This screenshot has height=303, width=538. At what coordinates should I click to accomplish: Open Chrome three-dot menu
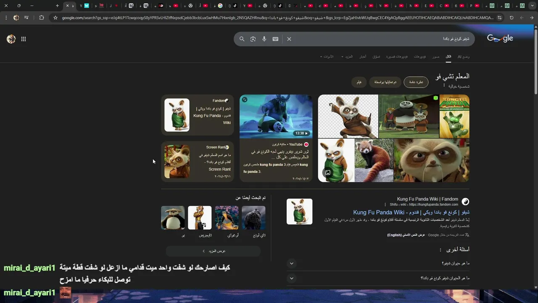click(x=5, y=18)
